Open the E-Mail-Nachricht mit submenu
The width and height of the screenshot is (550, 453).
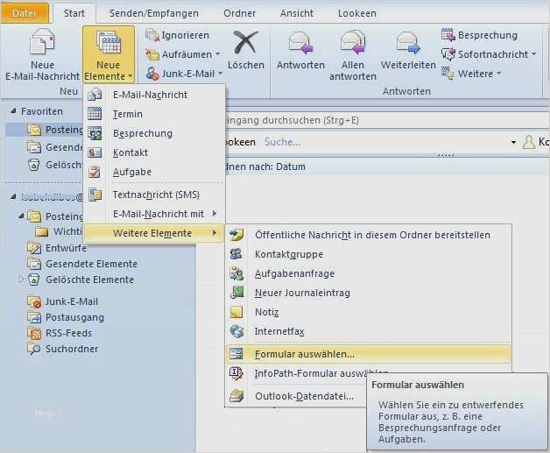click(158, 214)
